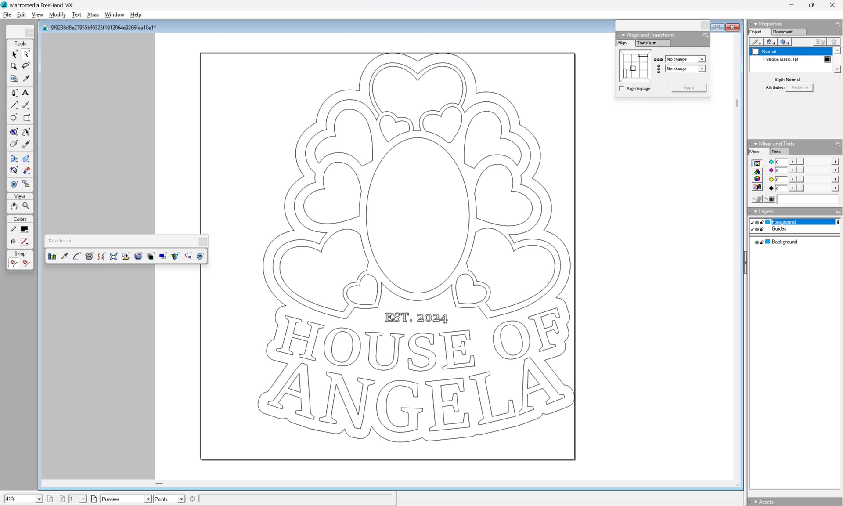Toggle preview dot of Background layer

click(757, 242)
